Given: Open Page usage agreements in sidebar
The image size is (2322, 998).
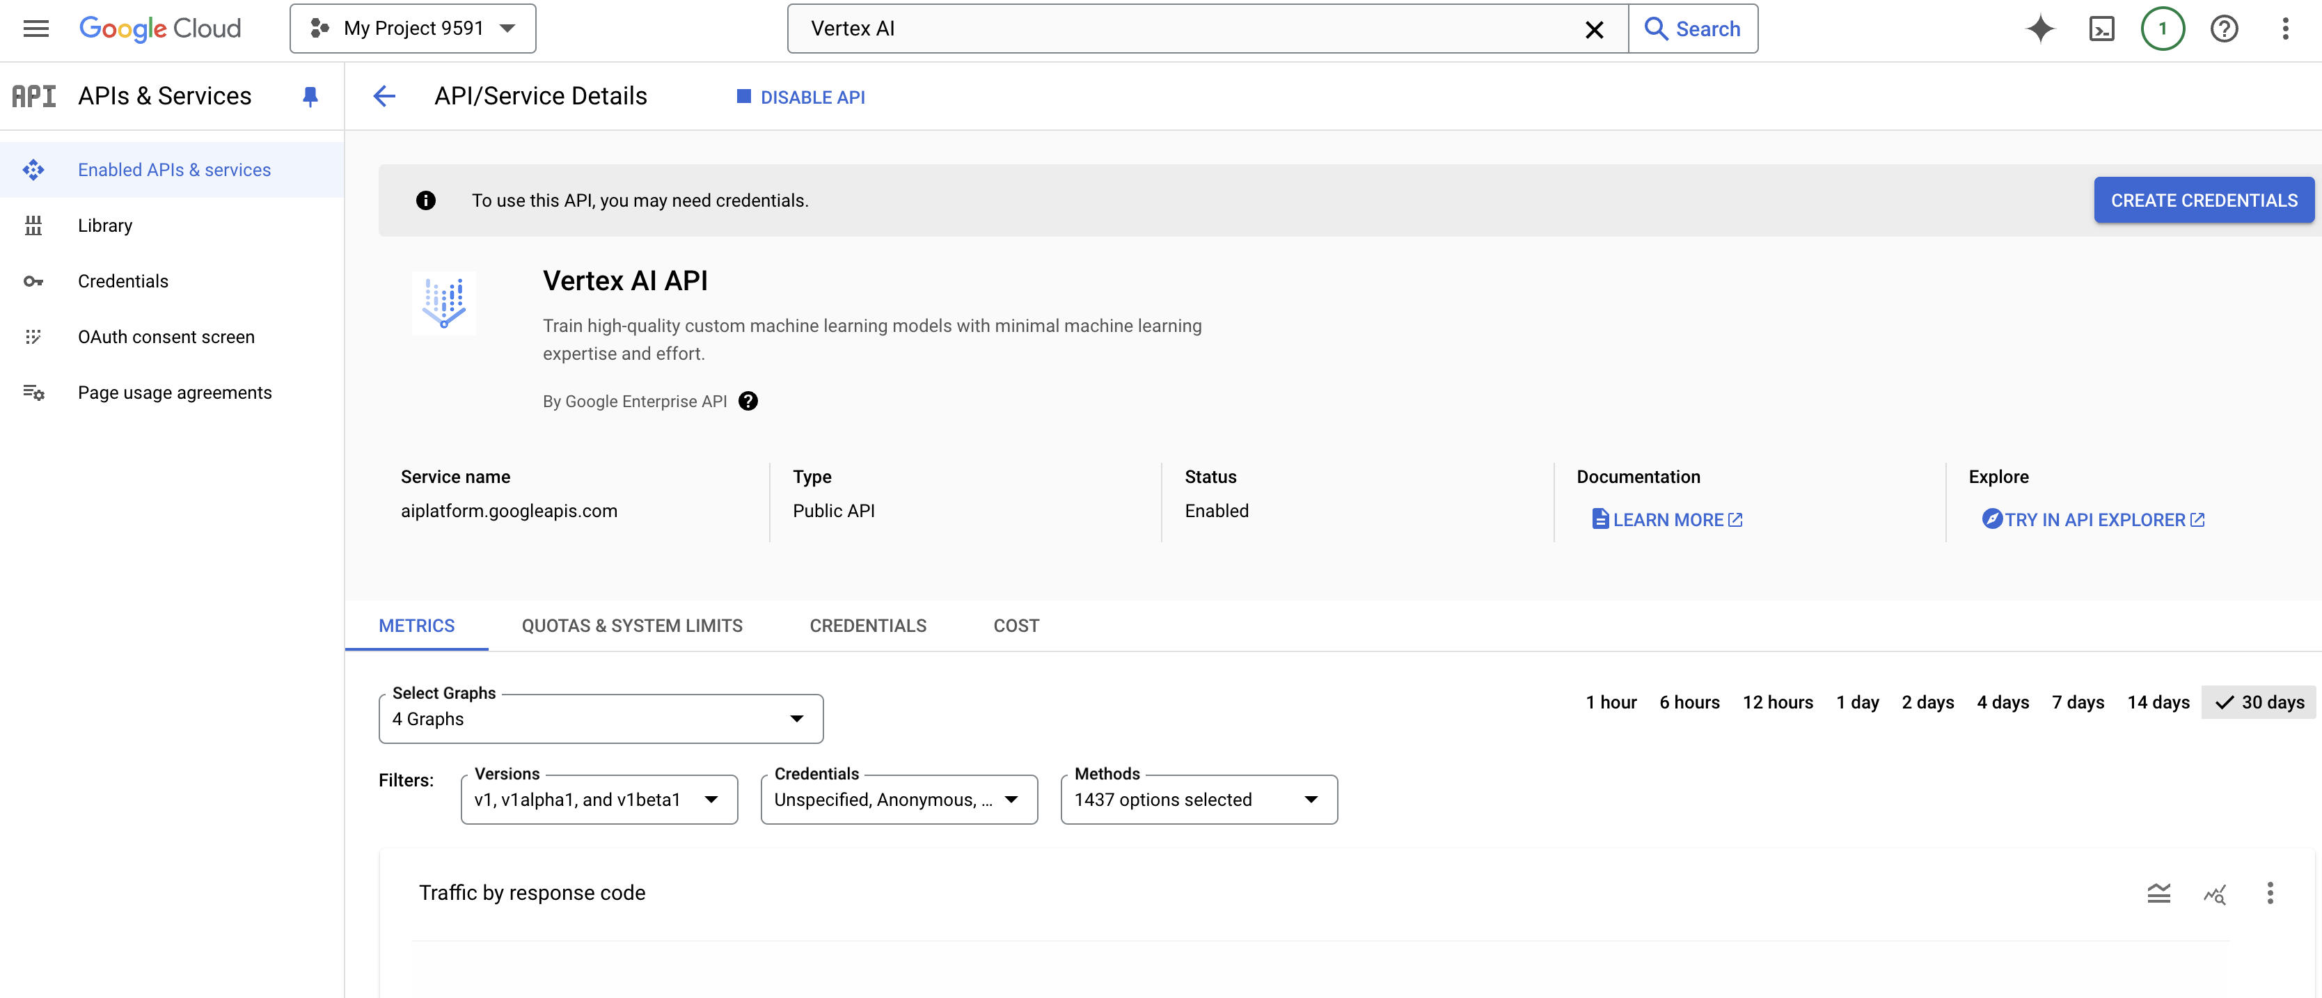Looking at the screenshot, I should (171, 392).
